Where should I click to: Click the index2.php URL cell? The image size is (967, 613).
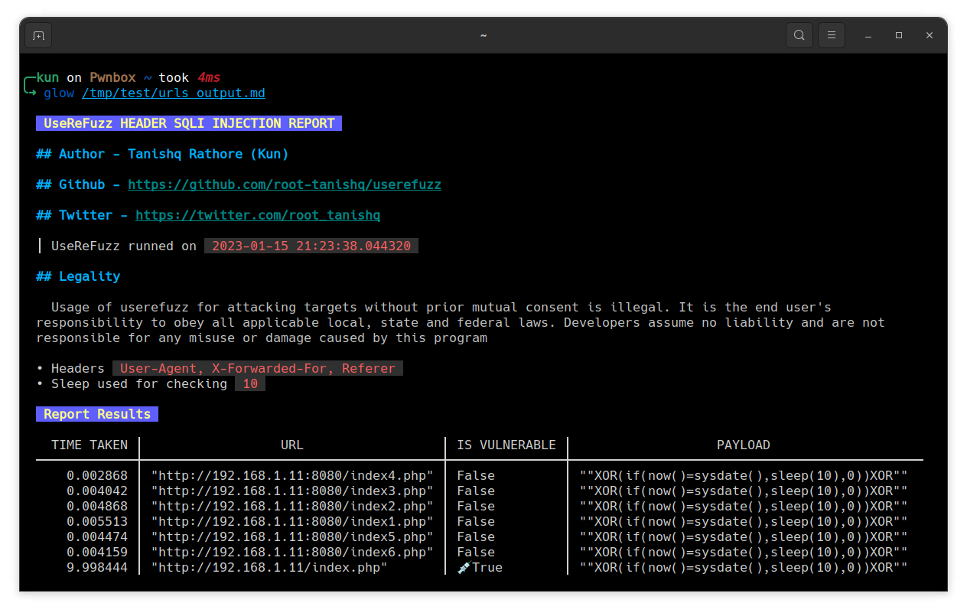click(x=292, y=506)
